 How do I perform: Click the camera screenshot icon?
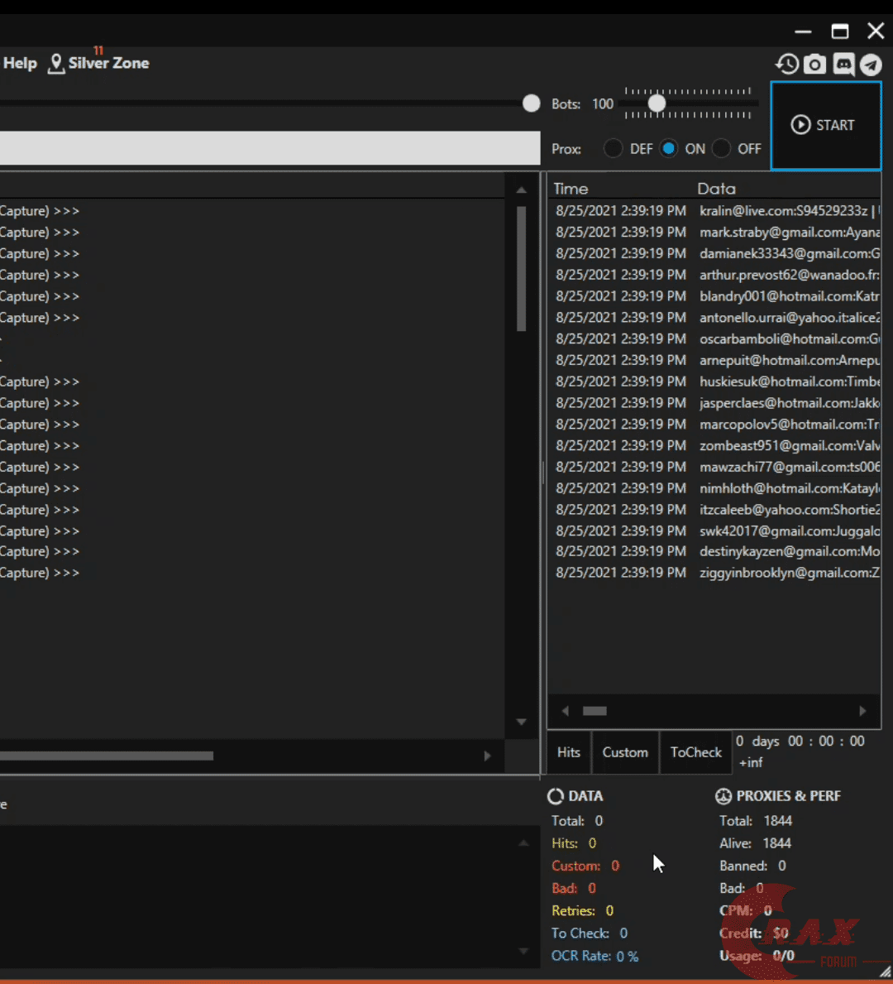click(815, 64)
